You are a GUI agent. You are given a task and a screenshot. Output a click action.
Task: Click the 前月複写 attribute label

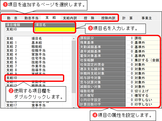102,95
